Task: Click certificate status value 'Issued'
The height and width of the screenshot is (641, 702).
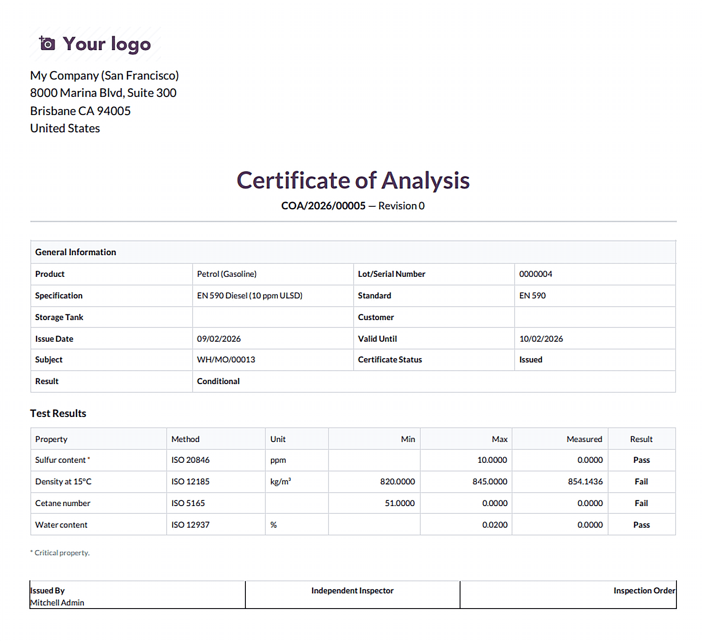Action: click(531, 359)
